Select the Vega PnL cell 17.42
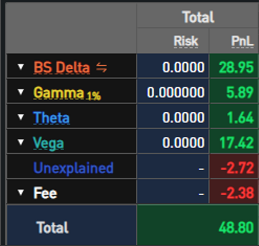The height and width of the screenshot is (246, 259). pos(236,143)
